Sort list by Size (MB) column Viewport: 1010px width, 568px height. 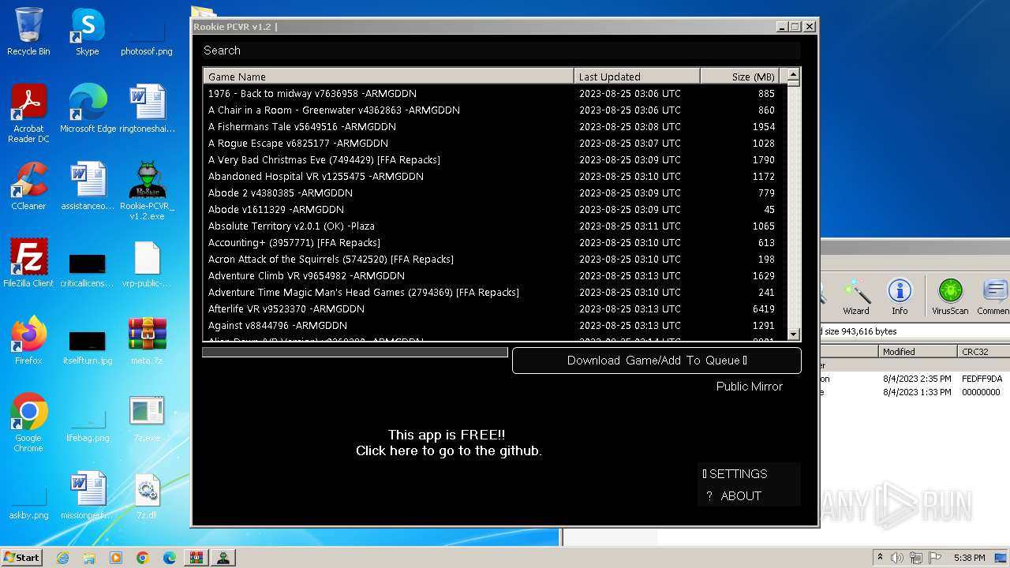tap(739, 77)
